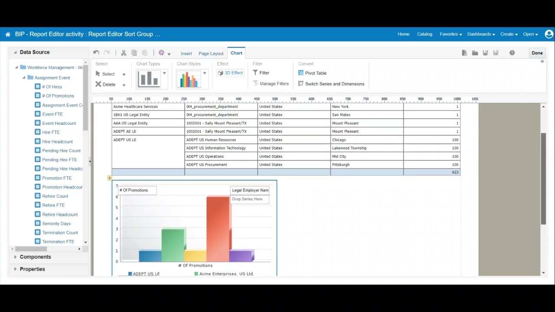Open the Catalog link in header
Screen dimensions: 555x312
[424, 34]
